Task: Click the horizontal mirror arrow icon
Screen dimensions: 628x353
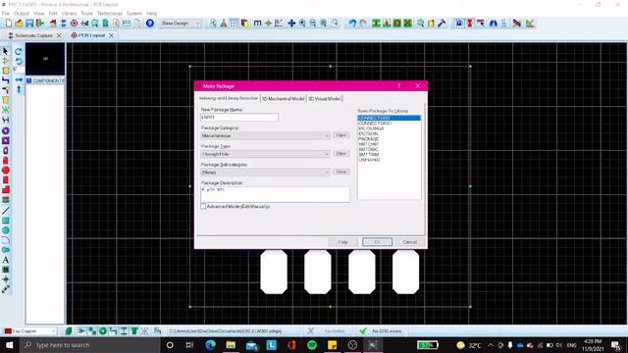Action: [x=19, y=80]
